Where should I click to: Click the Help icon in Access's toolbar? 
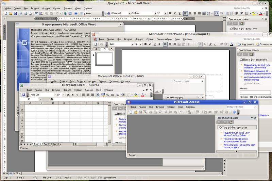click(x=235, y=112)
